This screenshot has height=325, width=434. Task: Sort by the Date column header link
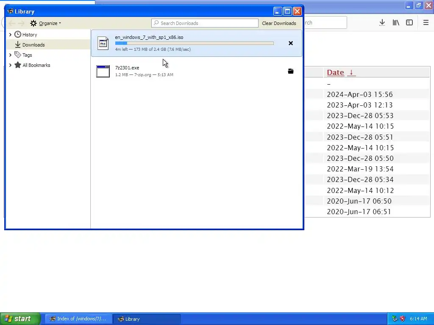pyautogui.click(x=336, y=72)
